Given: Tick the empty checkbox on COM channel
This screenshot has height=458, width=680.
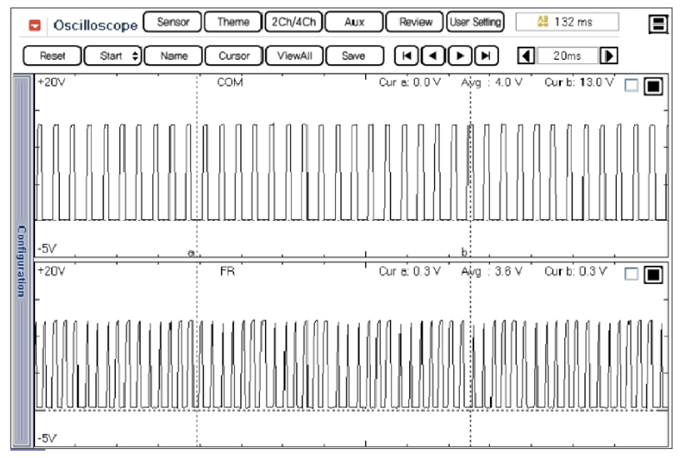Looking at the screenshot, I should 631,85.
